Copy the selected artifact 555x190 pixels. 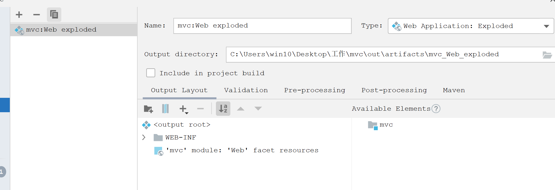click(x=54, y=15)
